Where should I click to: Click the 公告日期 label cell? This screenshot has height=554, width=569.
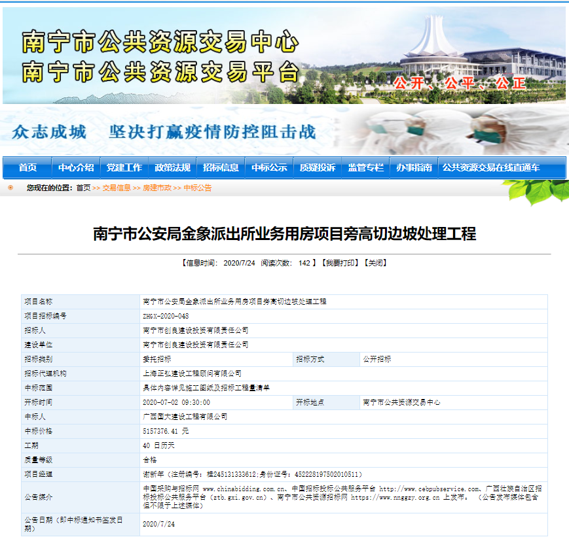(81, 525)
